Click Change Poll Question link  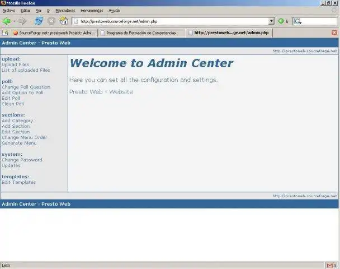click(26, 87)
